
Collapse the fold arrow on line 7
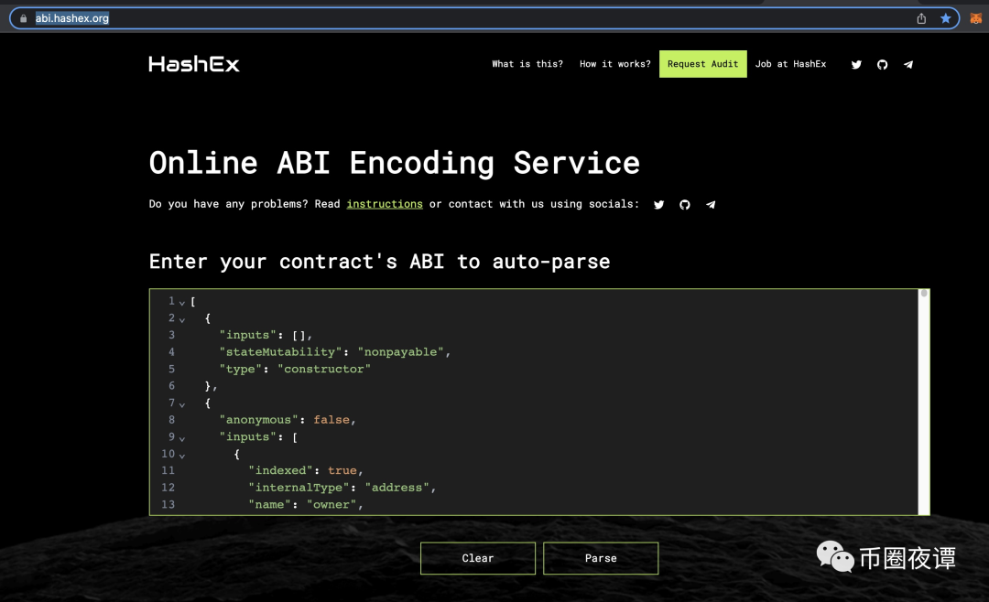(181, 404)
